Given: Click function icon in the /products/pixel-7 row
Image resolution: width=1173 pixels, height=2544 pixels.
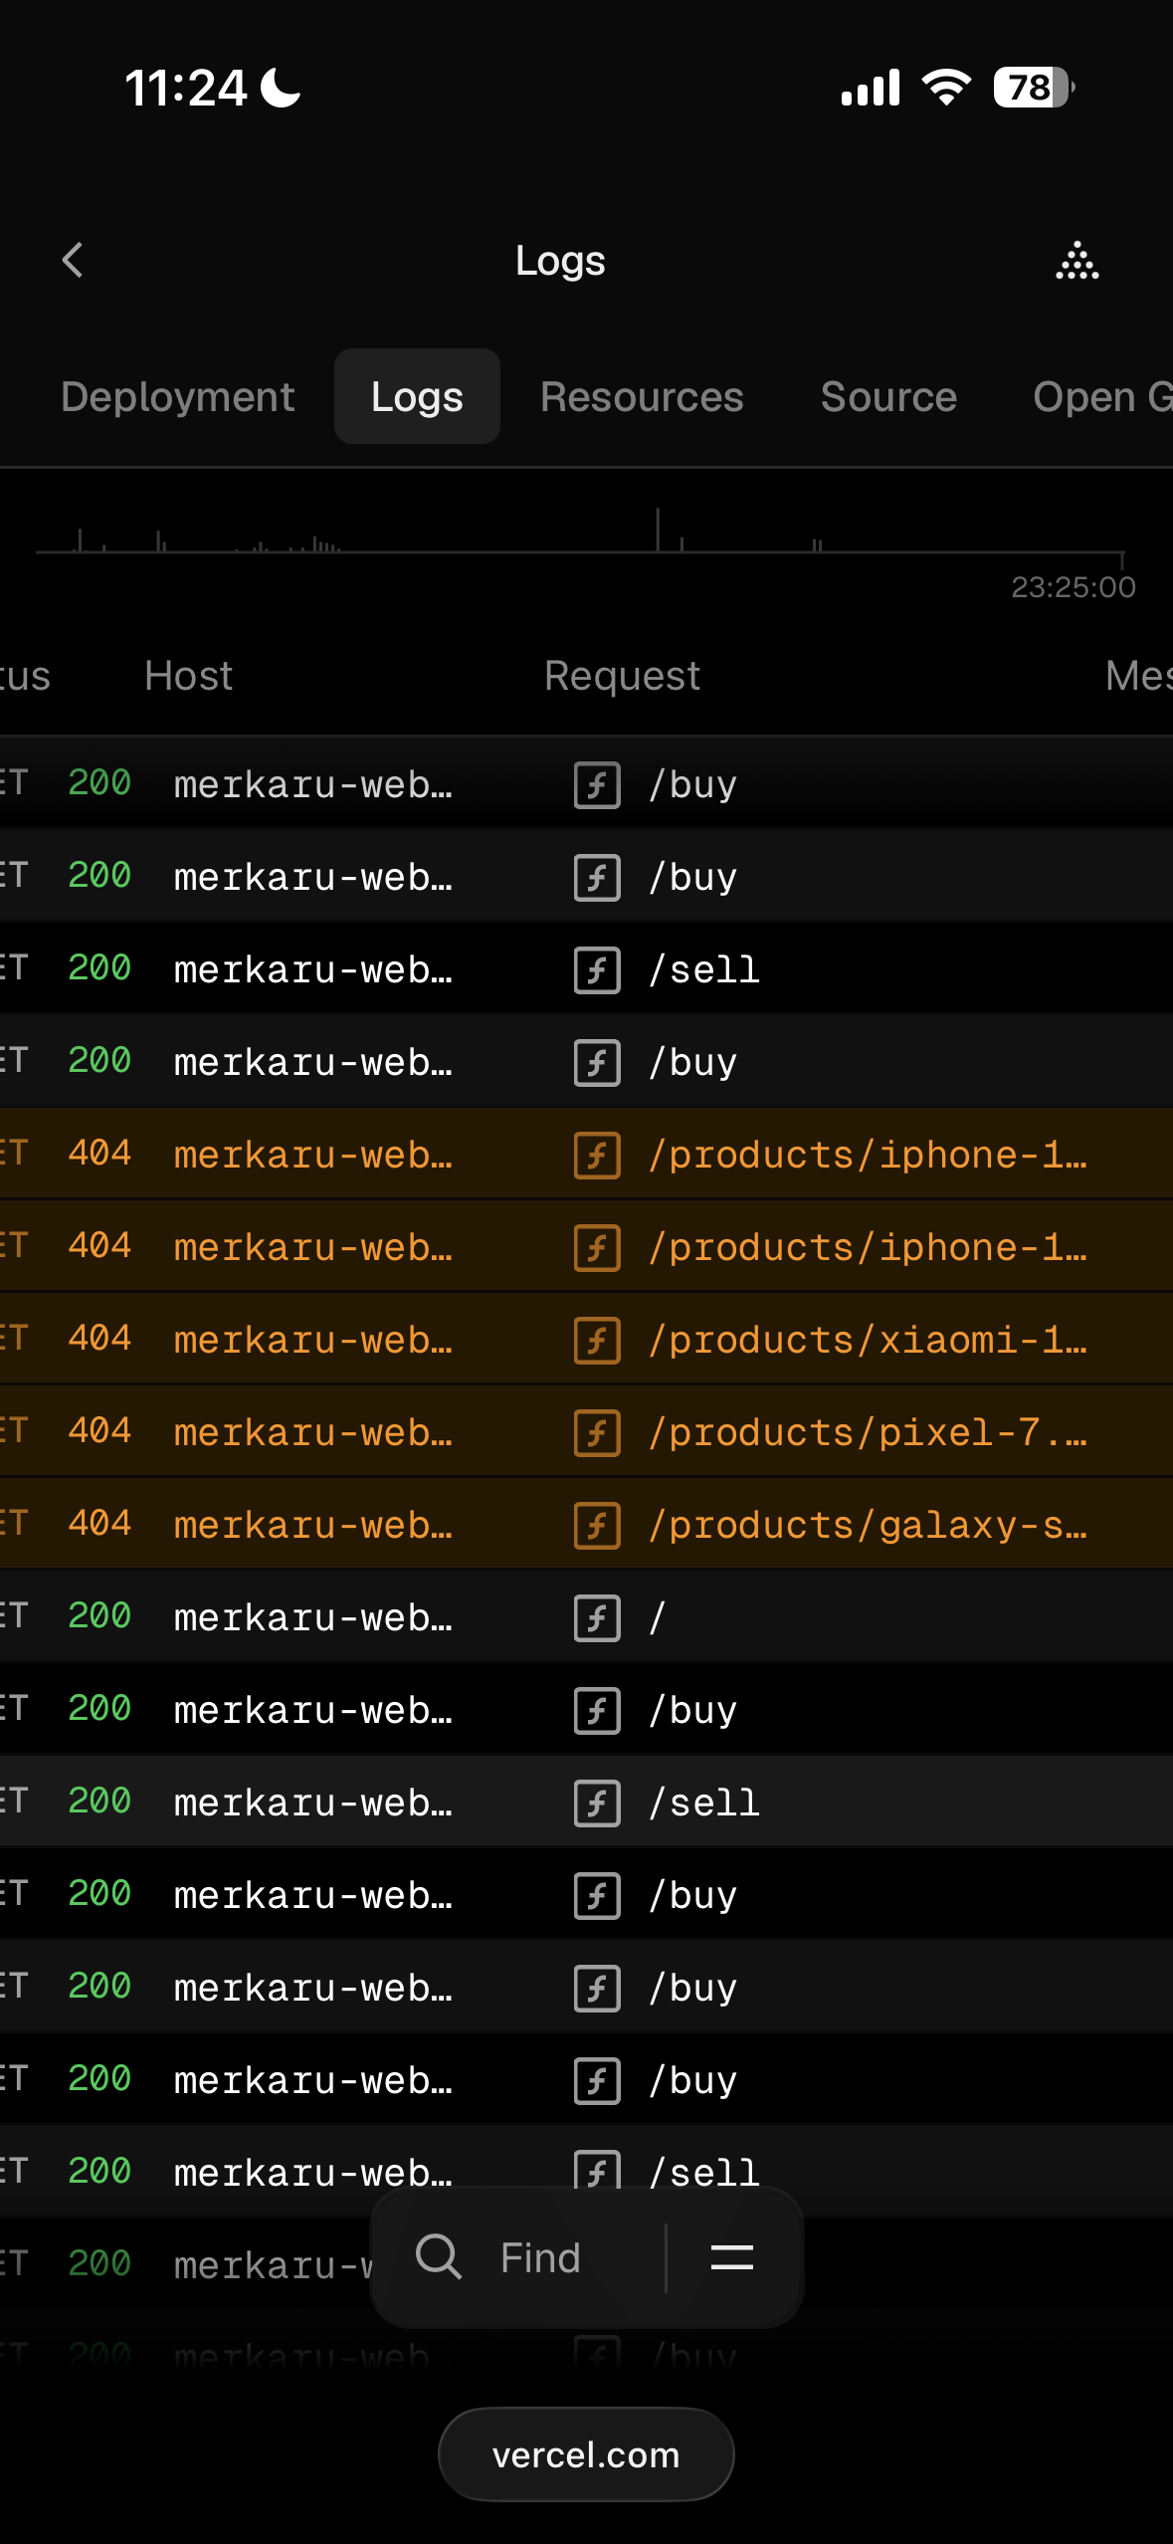Looking at the screenshot, I should click(597, 1433).
